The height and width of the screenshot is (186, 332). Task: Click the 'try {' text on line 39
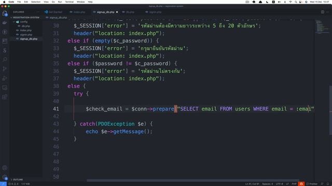(81, 94)
